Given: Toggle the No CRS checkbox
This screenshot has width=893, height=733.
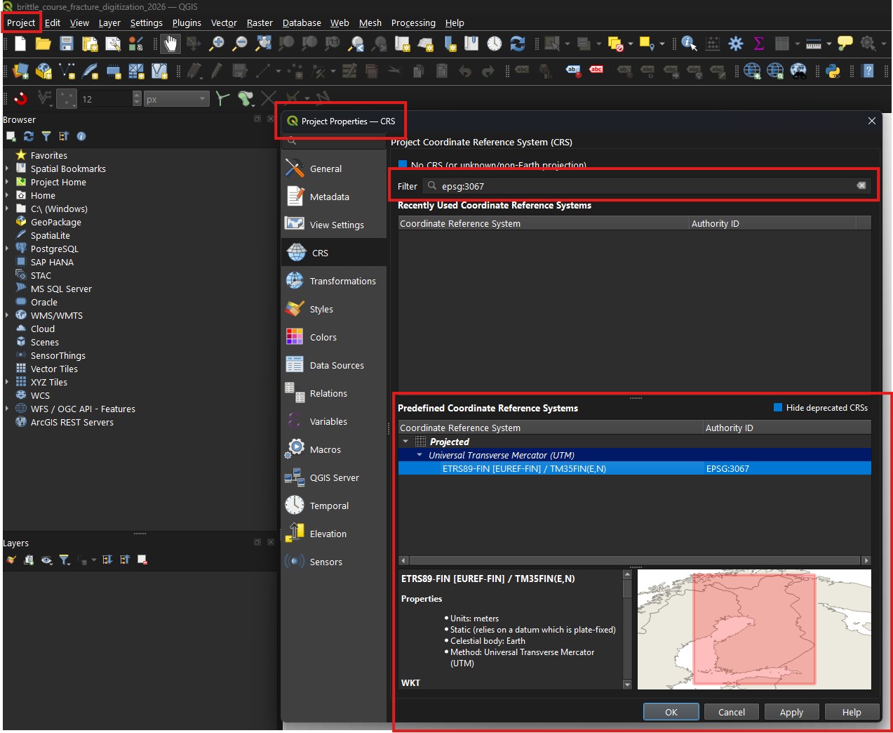Looking at the screenshot, I should pyautogui.click(x=403, y=165).
